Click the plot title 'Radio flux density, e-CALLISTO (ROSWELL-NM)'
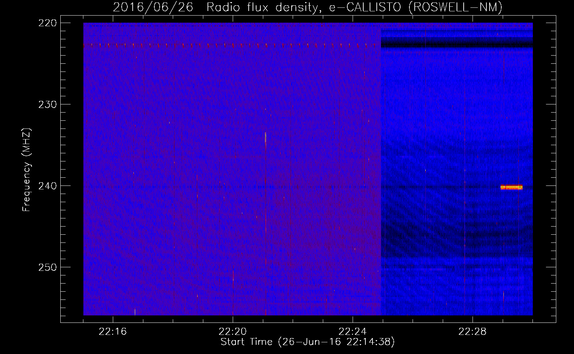Screen dimensions: 574x354 [x=354, y=7]
